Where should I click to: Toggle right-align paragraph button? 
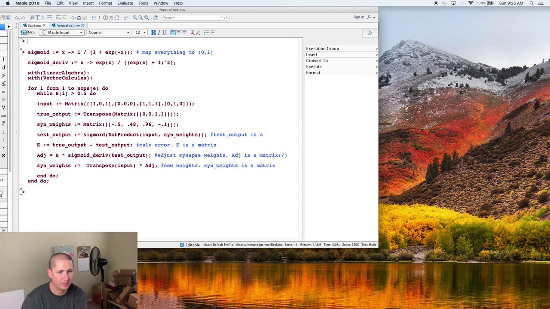(x=184, y=33)
